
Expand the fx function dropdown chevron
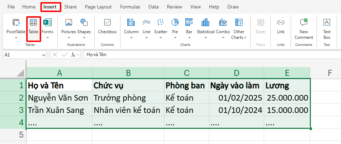[x=78, y=55]
